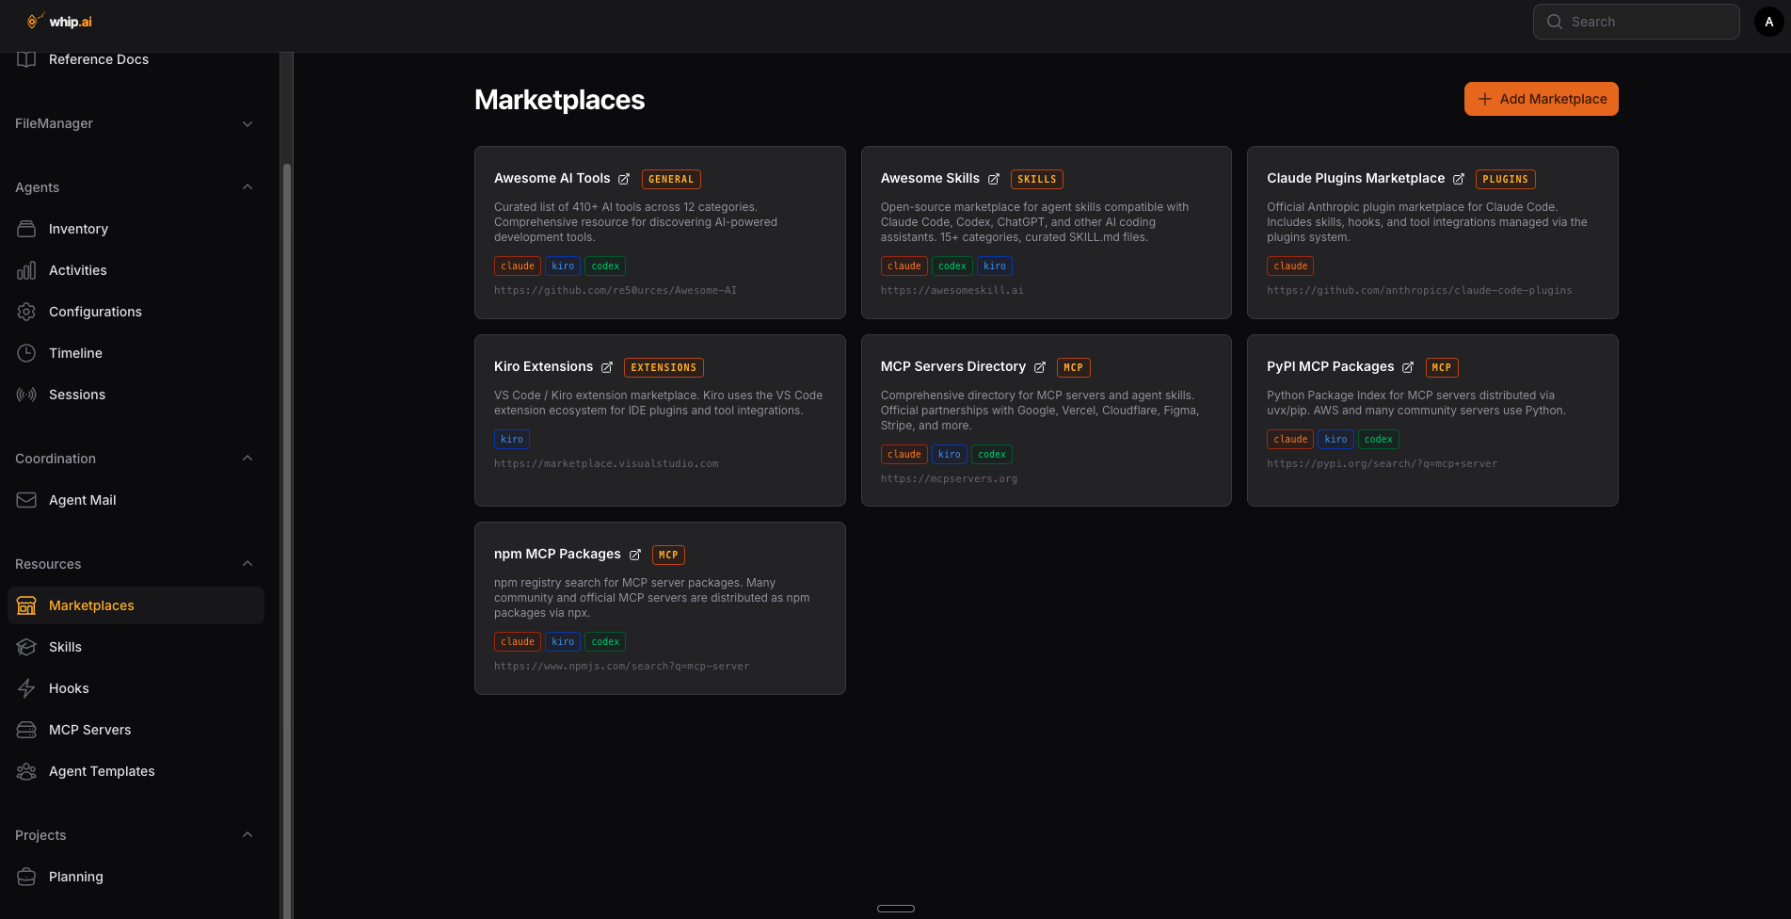Select Reference Docs in the sidebar
Screen dimensions: 1791x919
98,59
